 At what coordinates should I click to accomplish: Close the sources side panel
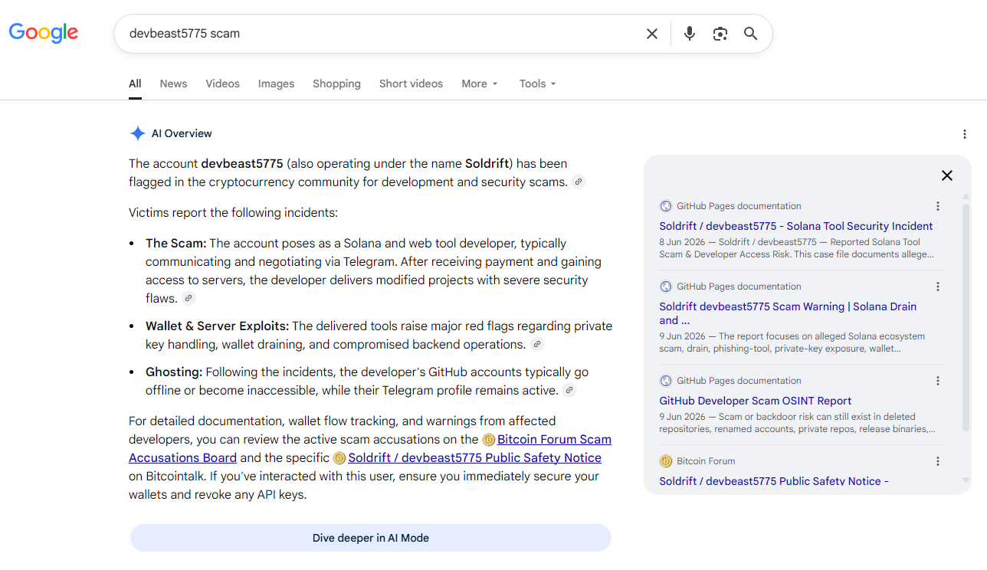pos(947,175)
